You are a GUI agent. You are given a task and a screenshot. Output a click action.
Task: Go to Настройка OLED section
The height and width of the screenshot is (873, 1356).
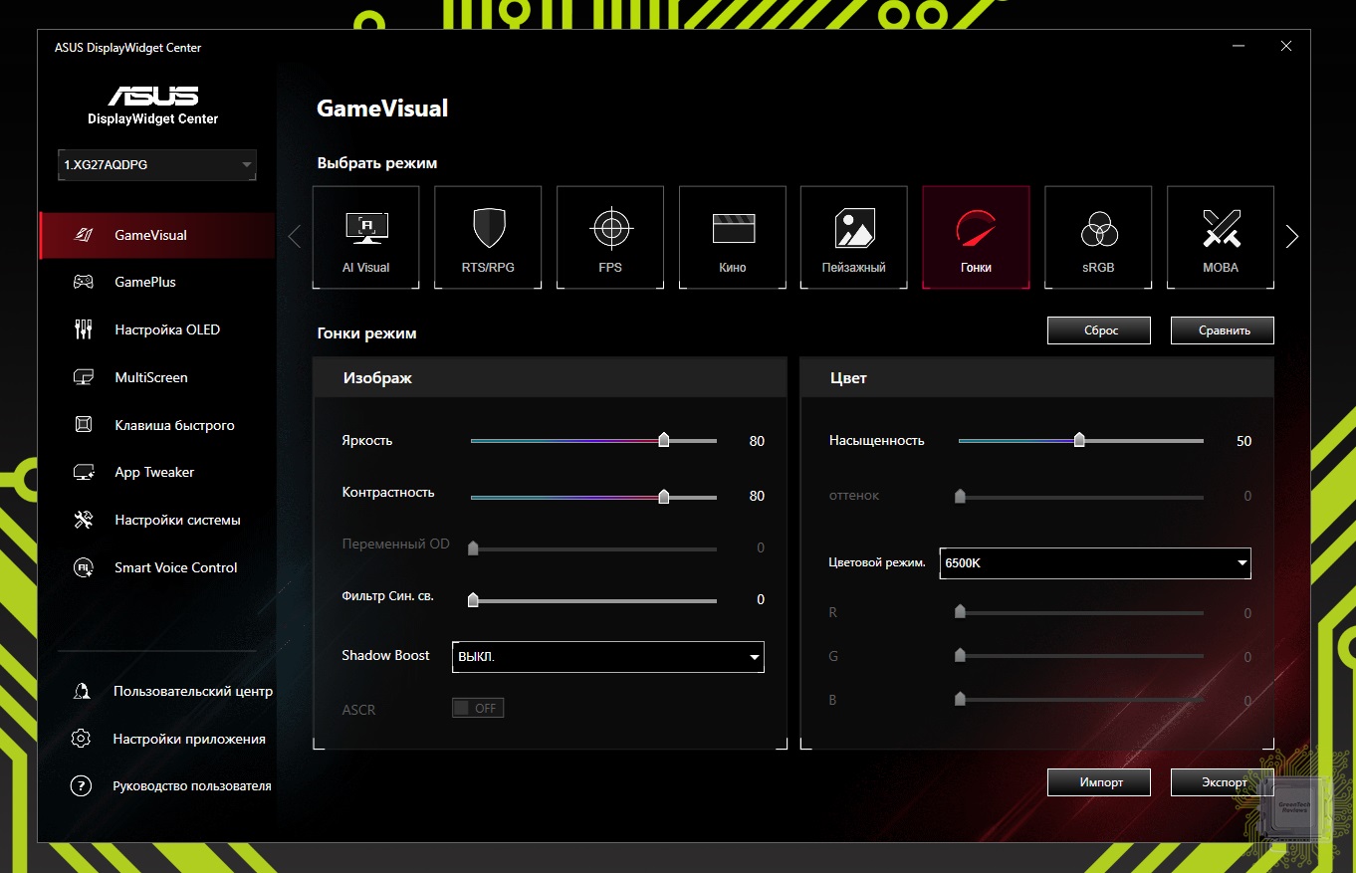click(166, 329)
